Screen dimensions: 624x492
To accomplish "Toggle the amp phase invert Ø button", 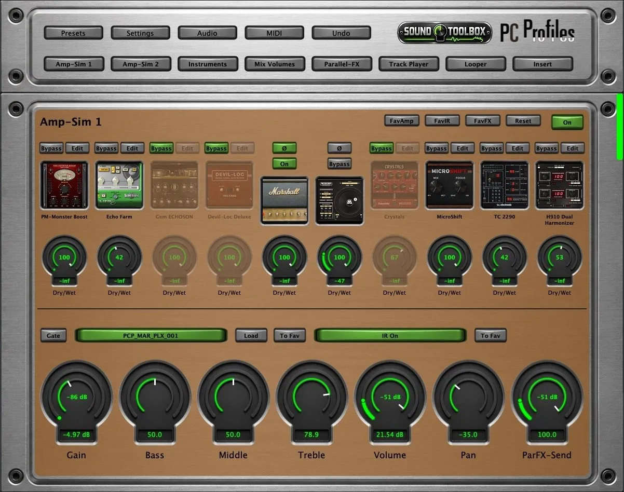I will [284, 148].
